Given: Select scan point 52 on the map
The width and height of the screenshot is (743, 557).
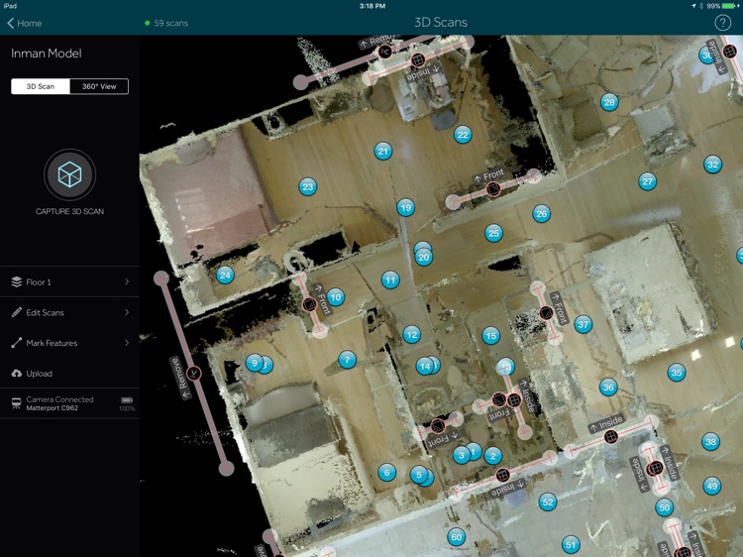Looking at the screenshot, I should [548, 502].
